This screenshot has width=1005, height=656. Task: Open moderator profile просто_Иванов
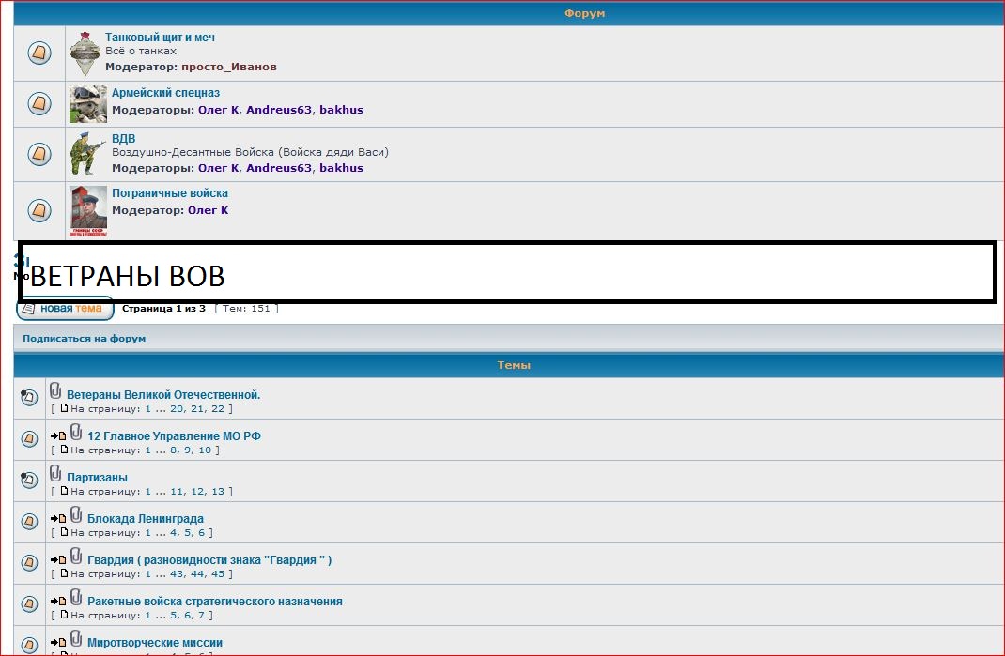[228, 67]
